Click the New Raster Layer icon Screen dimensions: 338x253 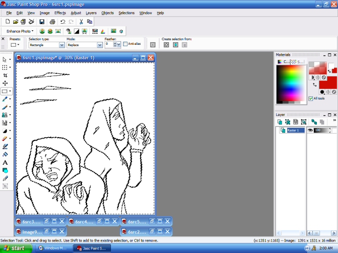[280, 122]
